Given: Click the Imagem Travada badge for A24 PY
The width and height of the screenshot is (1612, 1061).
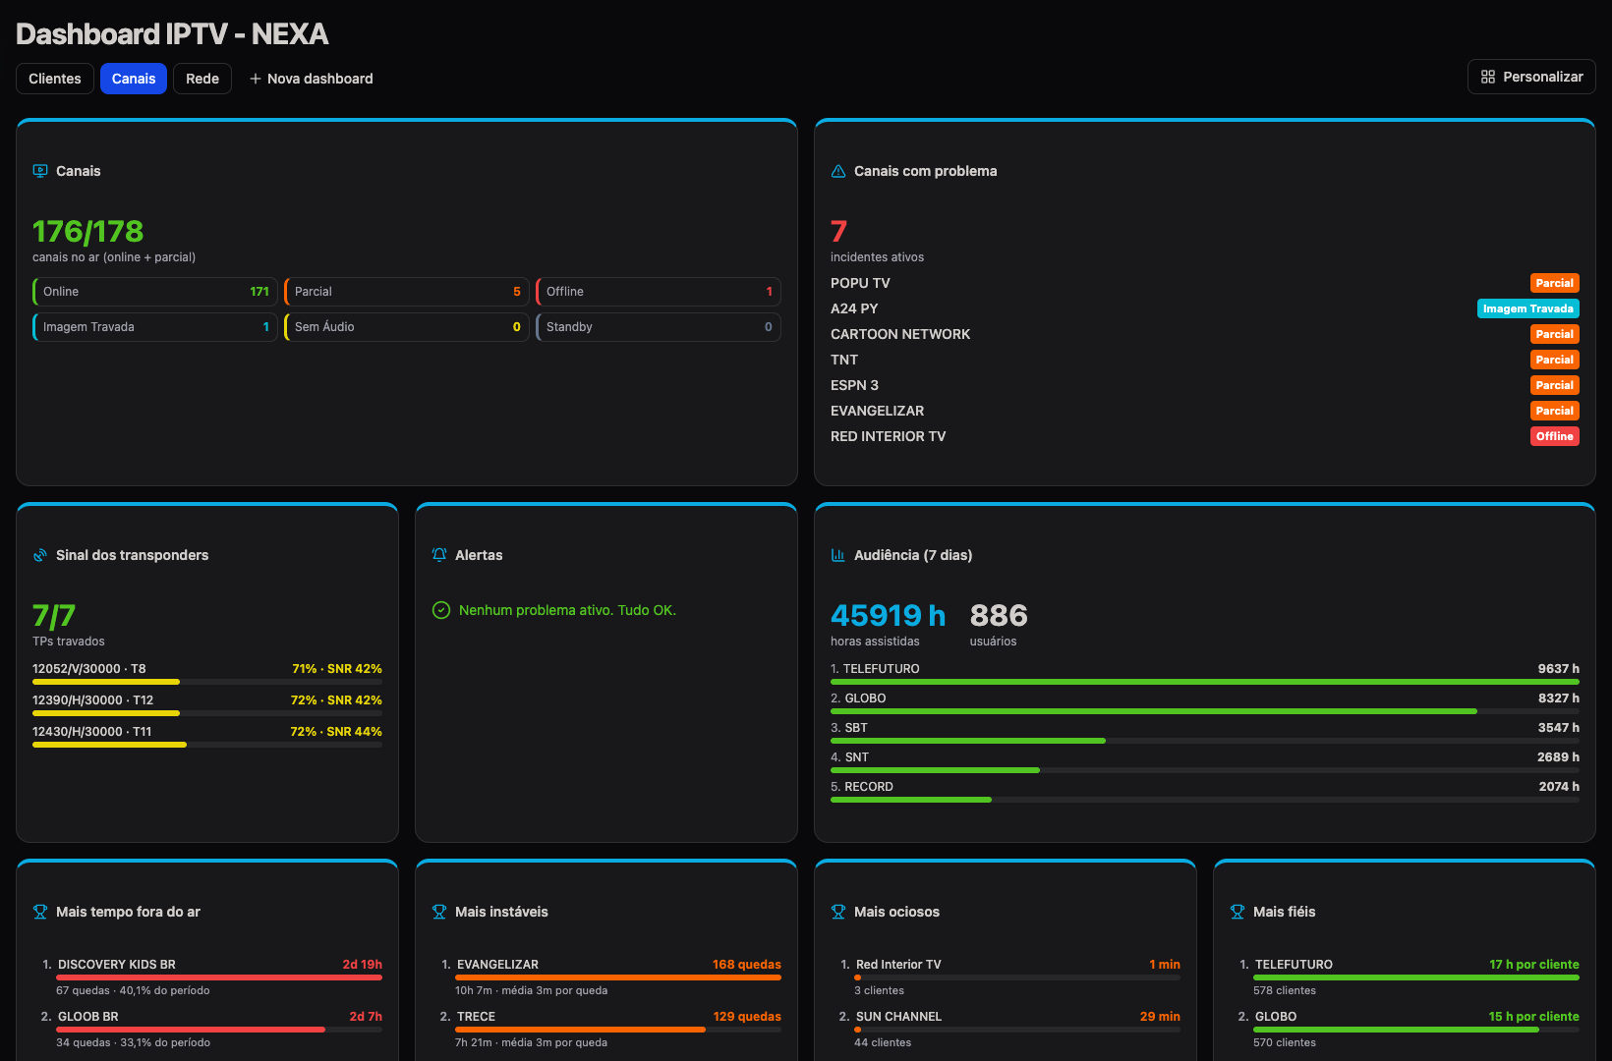Looking at the screenshot, I should [x=1528, y=308].
